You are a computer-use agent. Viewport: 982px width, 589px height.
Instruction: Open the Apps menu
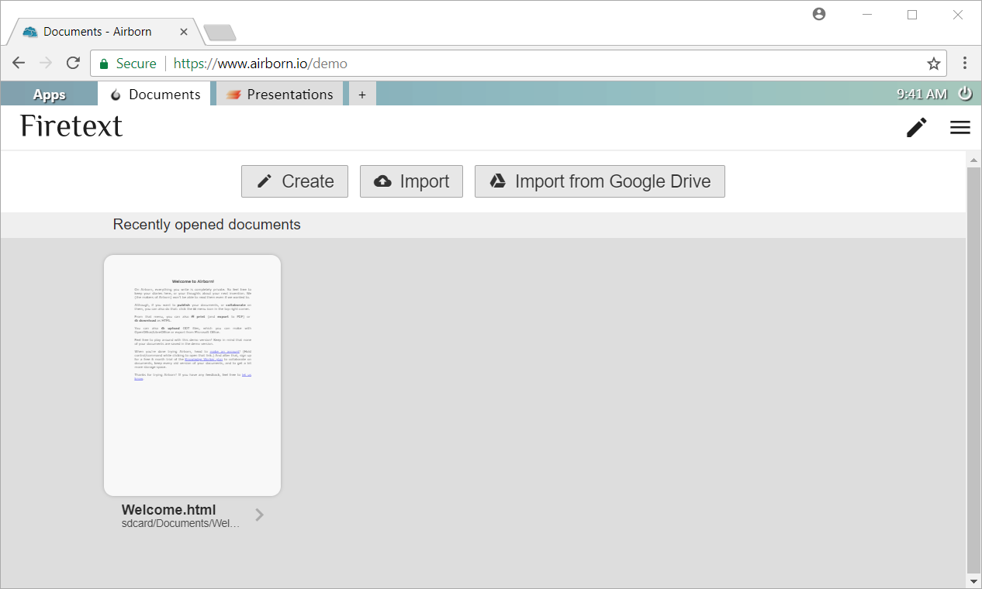pos(50,95)
